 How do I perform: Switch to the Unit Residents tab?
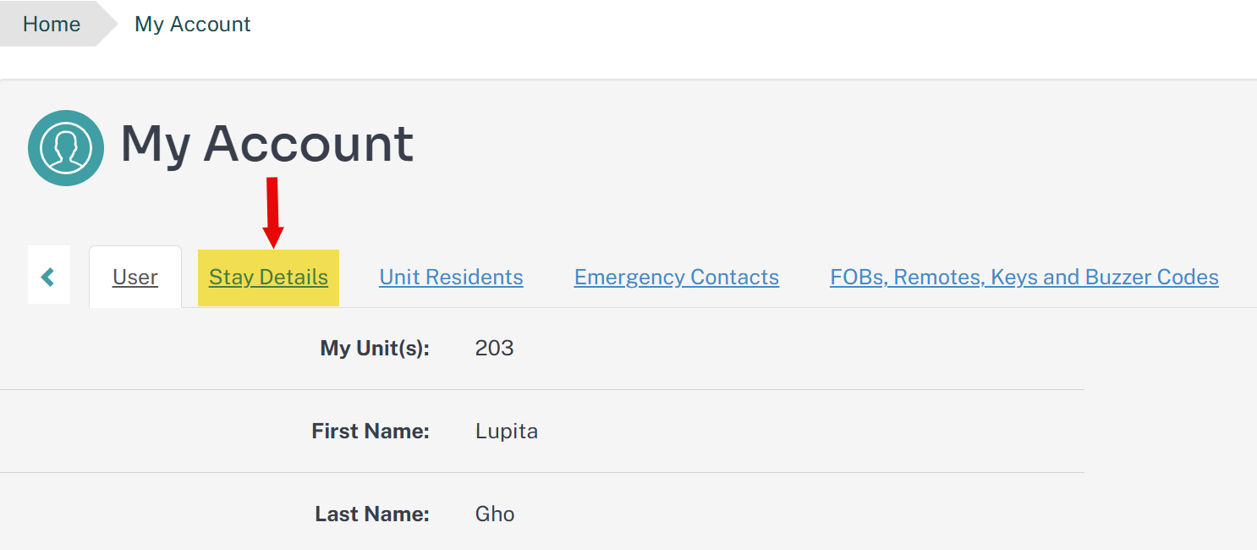coord(451,277)
